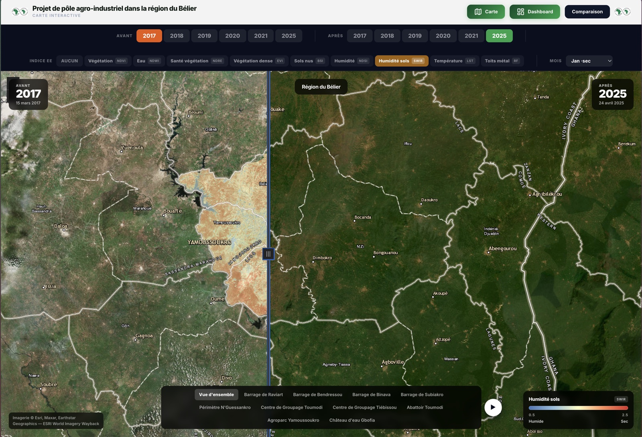Enable the Santé végétation NDRE index
Viewport: 642px width, 437px height.
(197, 61)
